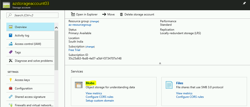Click View metrics under Files

click(184, 93)
